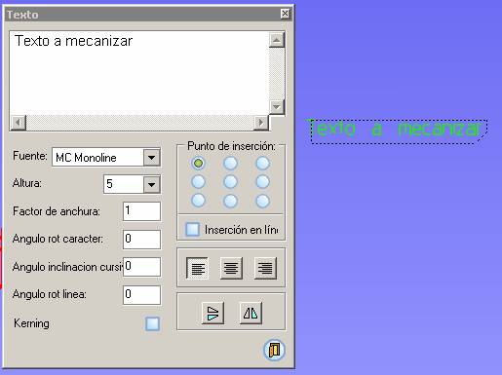This screenshot has height=375, width=502.
Task: Close the Texto dialog window
Action: click(x=285, y=14)
